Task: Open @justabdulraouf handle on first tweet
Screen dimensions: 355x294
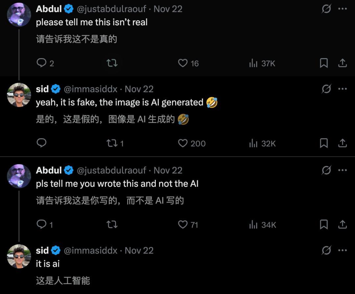Action: coord(111,9)
